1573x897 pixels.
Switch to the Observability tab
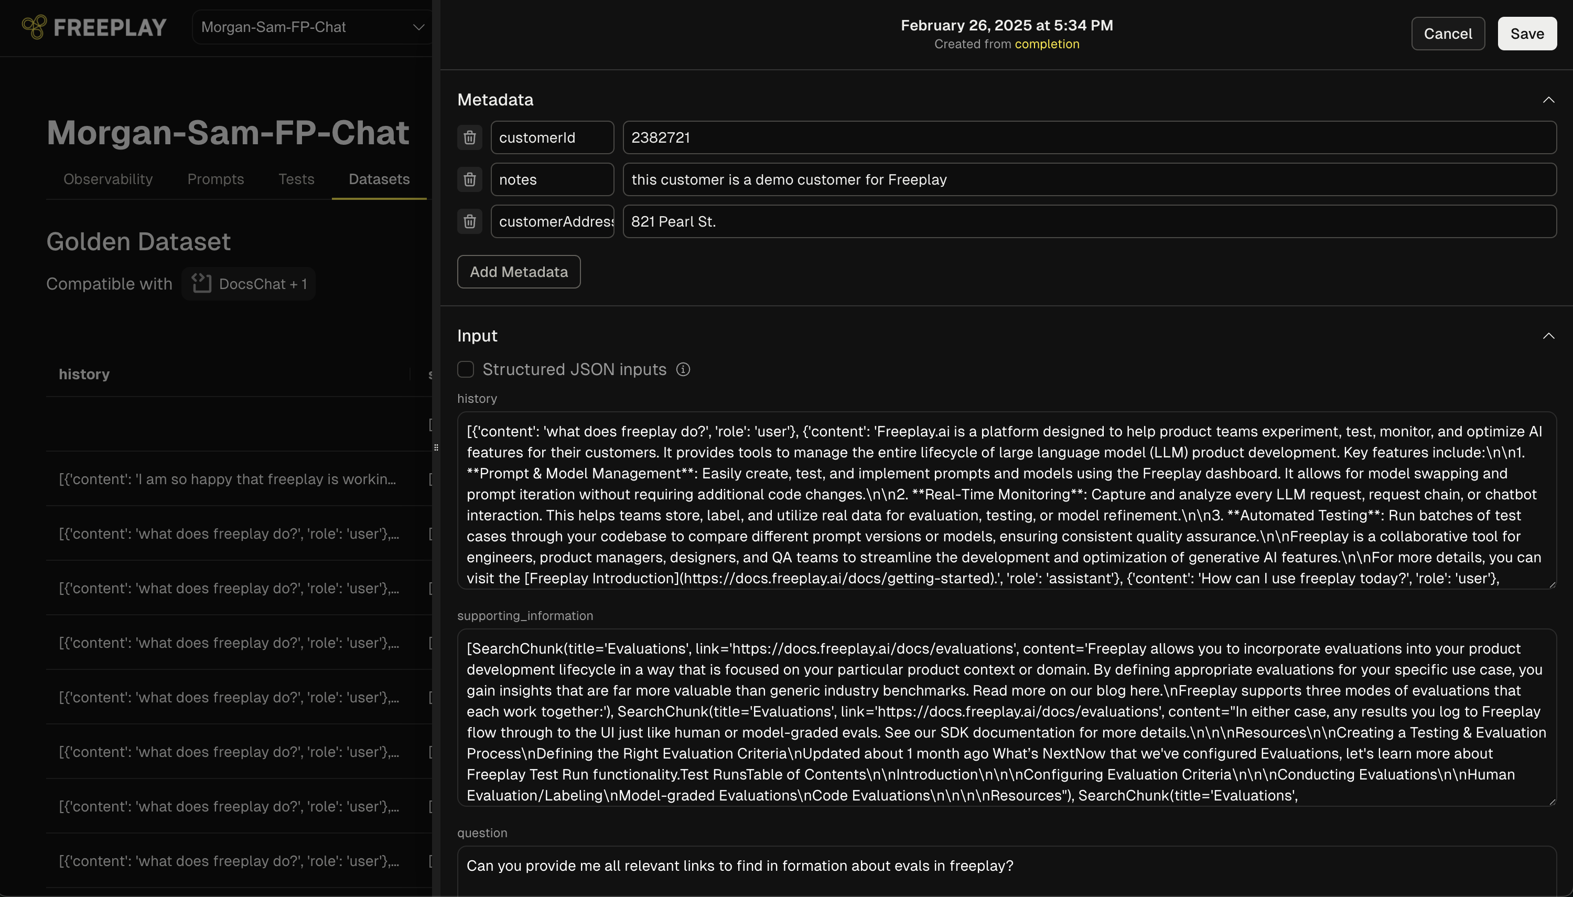click(107, 179)
